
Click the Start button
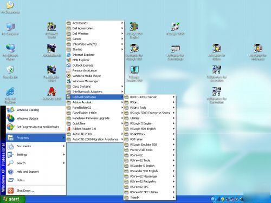tap(12, 199)
